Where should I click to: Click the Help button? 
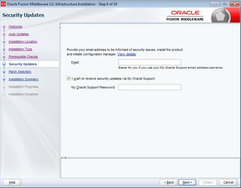coord(12,182)
